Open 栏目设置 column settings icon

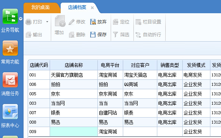coord(138,22)
